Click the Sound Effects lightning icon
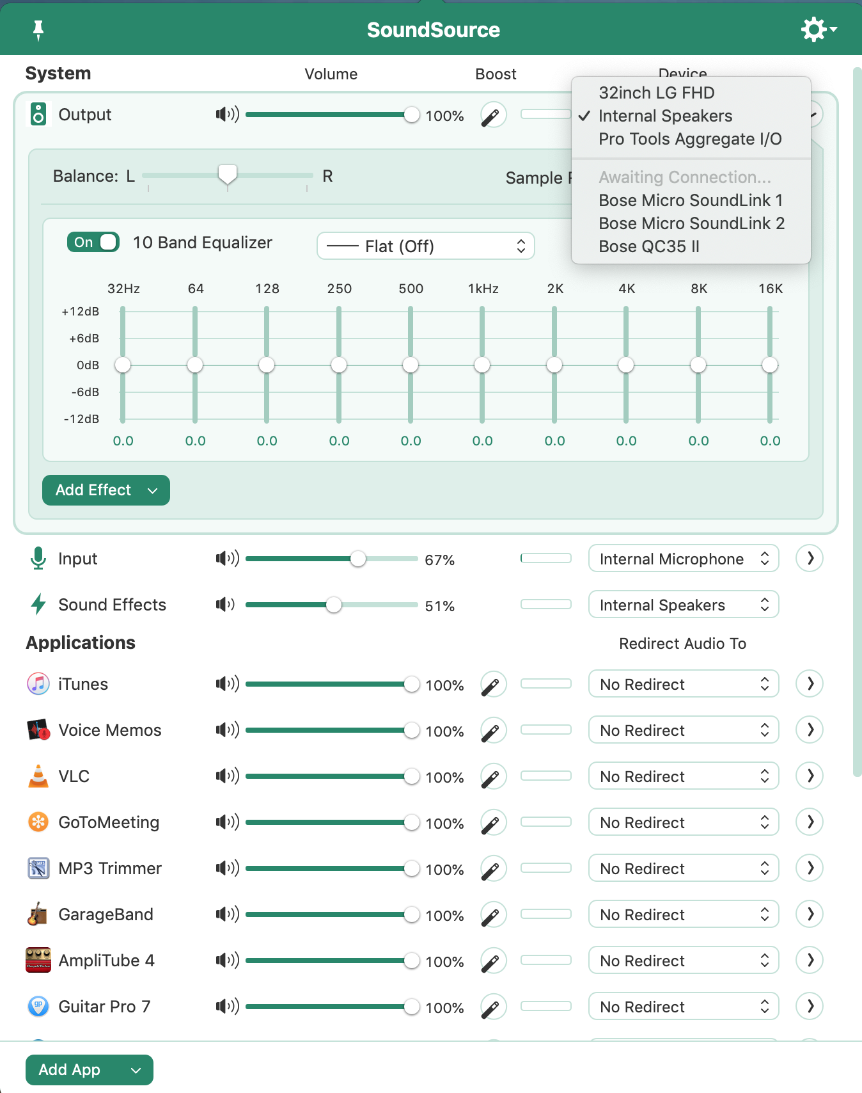The height and width of the screenshot is (1093, 862). [38, 605]
